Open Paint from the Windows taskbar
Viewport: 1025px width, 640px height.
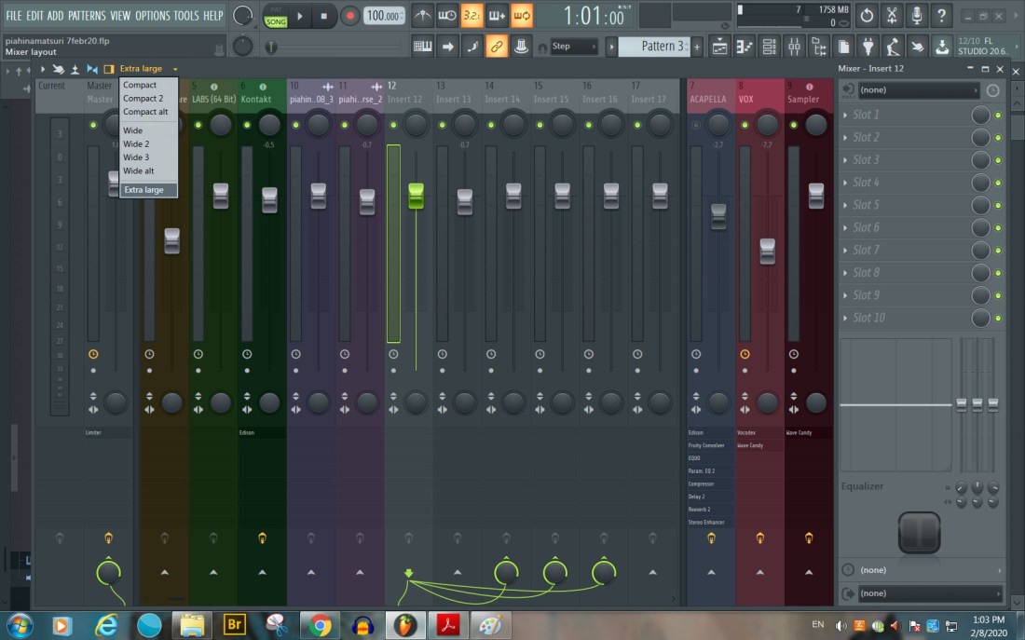click(490, 624)
